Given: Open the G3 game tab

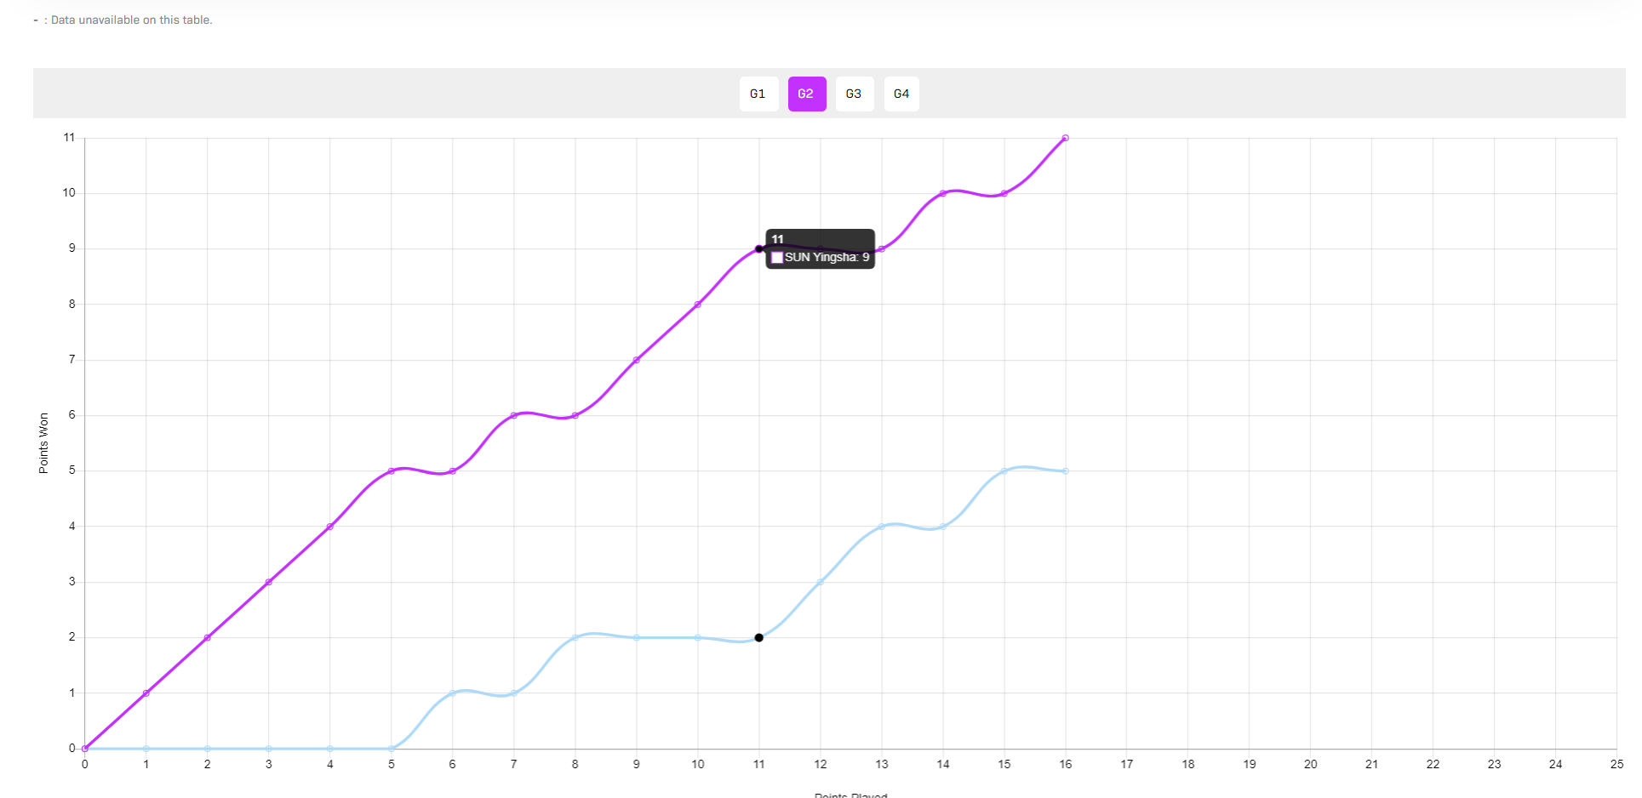Looking at the screenshot, I should [x=854, y=94].
